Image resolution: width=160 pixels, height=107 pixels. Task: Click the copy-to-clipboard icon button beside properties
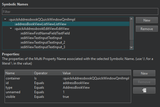[144, 90]
